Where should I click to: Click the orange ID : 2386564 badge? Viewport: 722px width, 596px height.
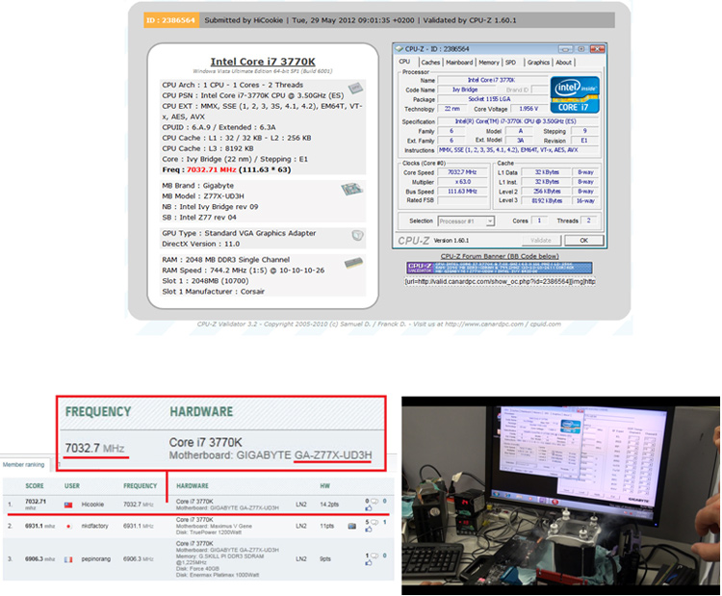click(x=170, y=20)
